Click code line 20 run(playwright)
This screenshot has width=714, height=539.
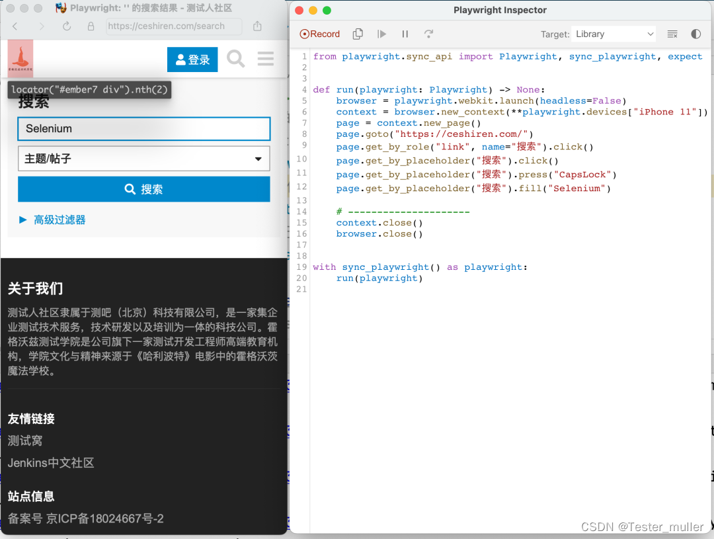[379, 278]
